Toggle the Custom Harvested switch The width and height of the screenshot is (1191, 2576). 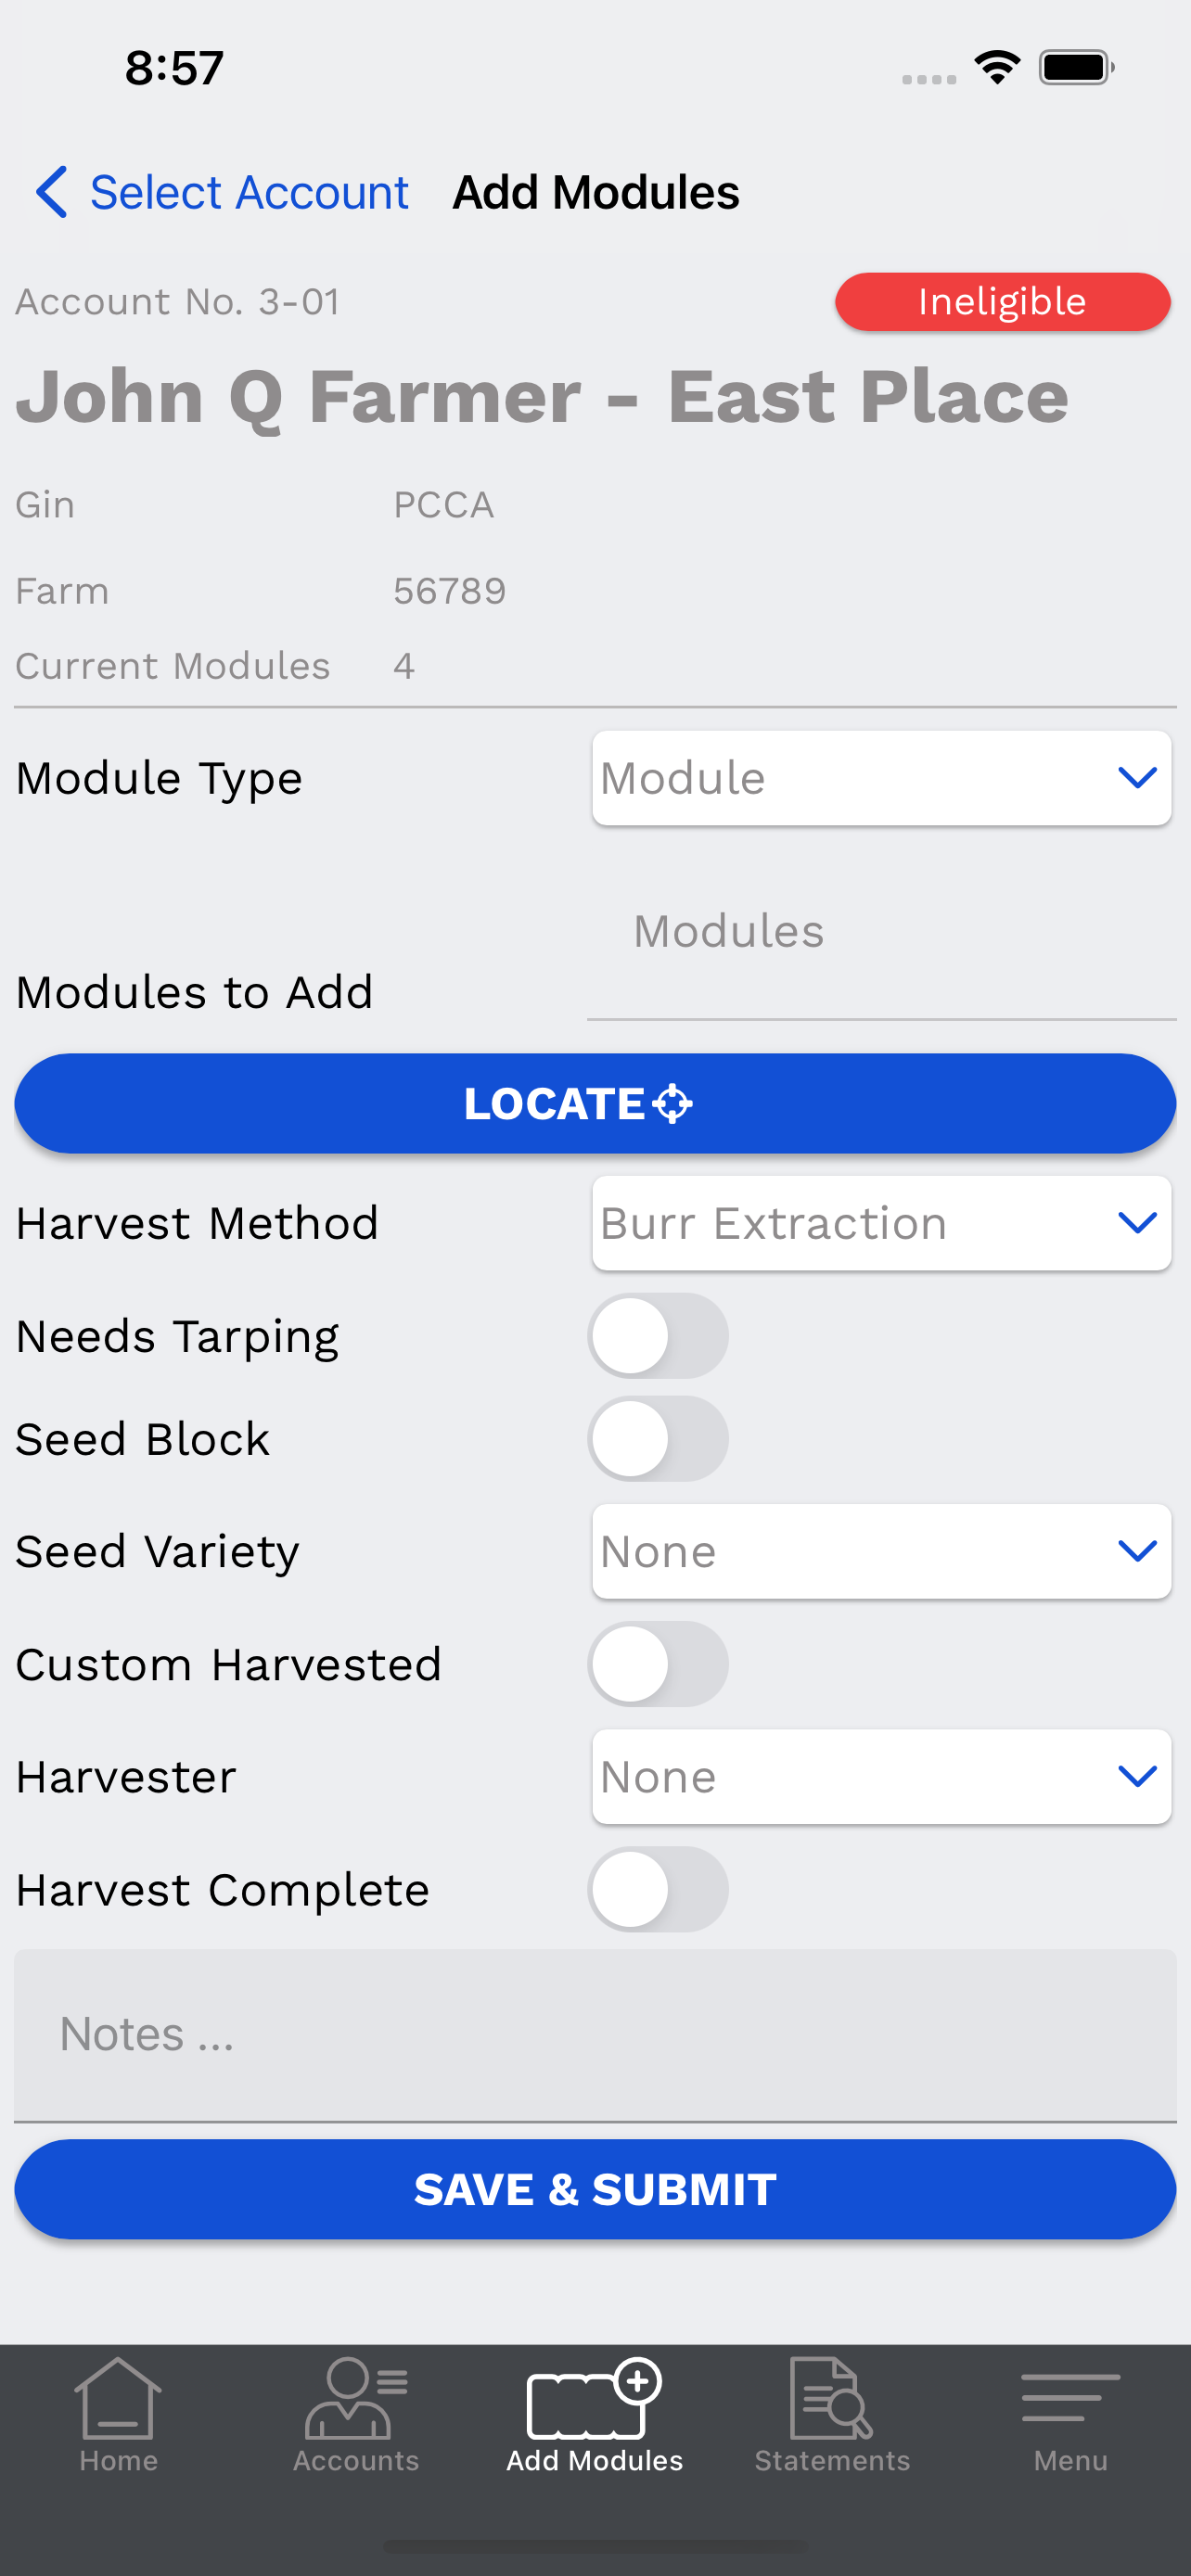(x=658, y=1664)
